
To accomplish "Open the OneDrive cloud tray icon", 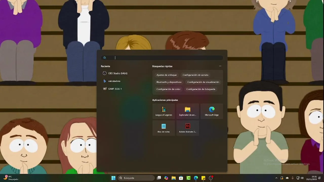I will pyautogui.click(x=287, y=178).
